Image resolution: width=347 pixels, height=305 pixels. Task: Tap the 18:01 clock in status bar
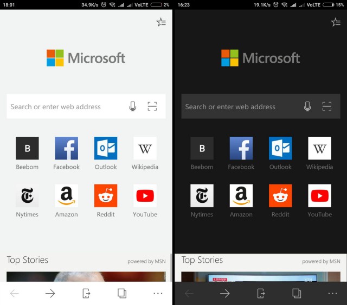pyautogui.click(x=9, y=5)
